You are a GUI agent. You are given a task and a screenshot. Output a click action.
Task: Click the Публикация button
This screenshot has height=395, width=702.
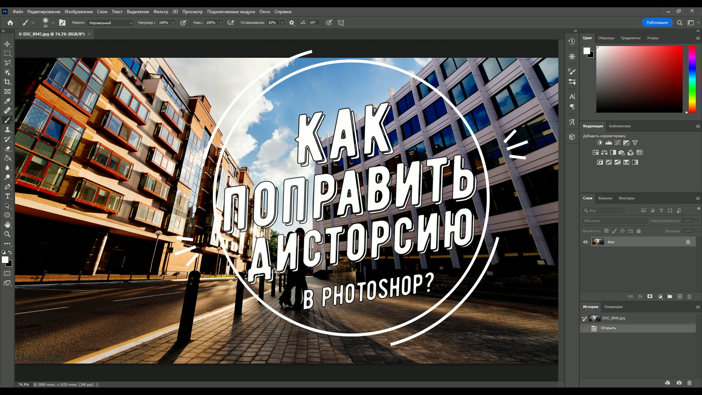[657, 23]
